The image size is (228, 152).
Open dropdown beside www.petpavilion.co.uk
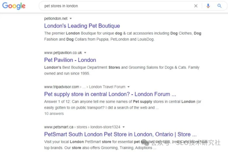(85, 53)
